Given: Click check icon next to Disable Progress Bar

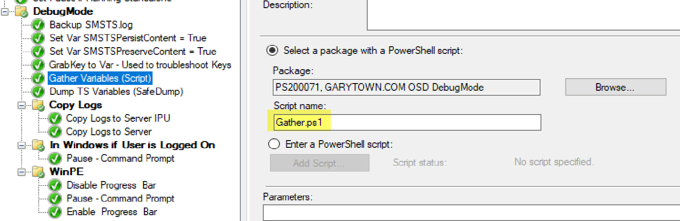Looking at the screenshot, I should pos(55,186).
